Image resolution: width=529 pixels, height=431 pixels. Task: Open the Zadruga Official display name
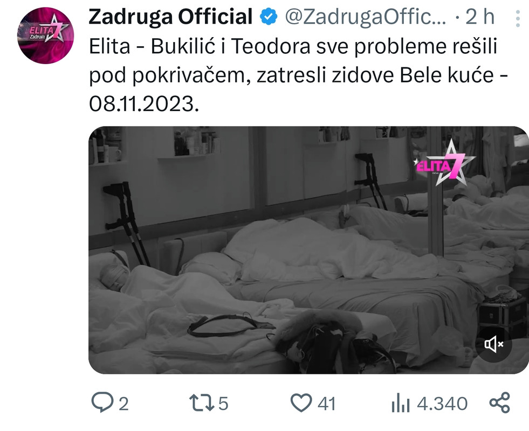point(170,17)
